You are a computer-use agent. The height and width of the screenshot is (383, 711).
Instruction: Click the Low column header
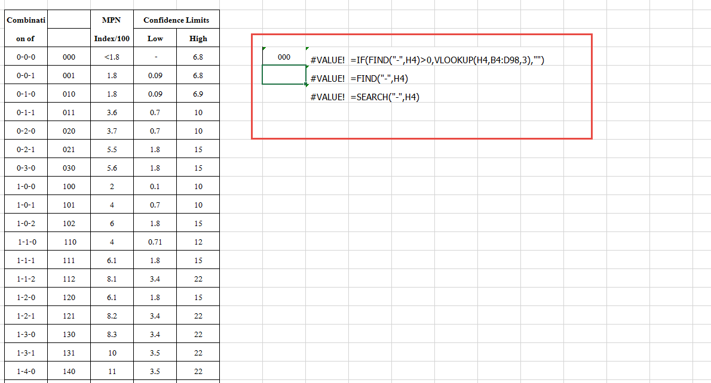pyautogui.click(x=155, y=39)
